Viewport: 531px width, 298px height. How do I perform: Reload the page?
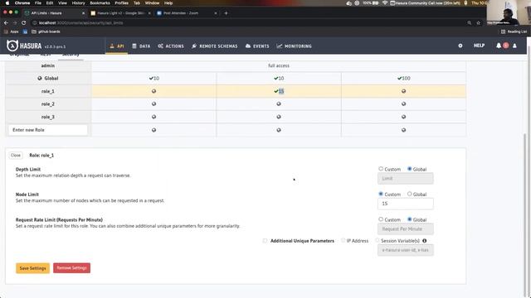[24, 22]
